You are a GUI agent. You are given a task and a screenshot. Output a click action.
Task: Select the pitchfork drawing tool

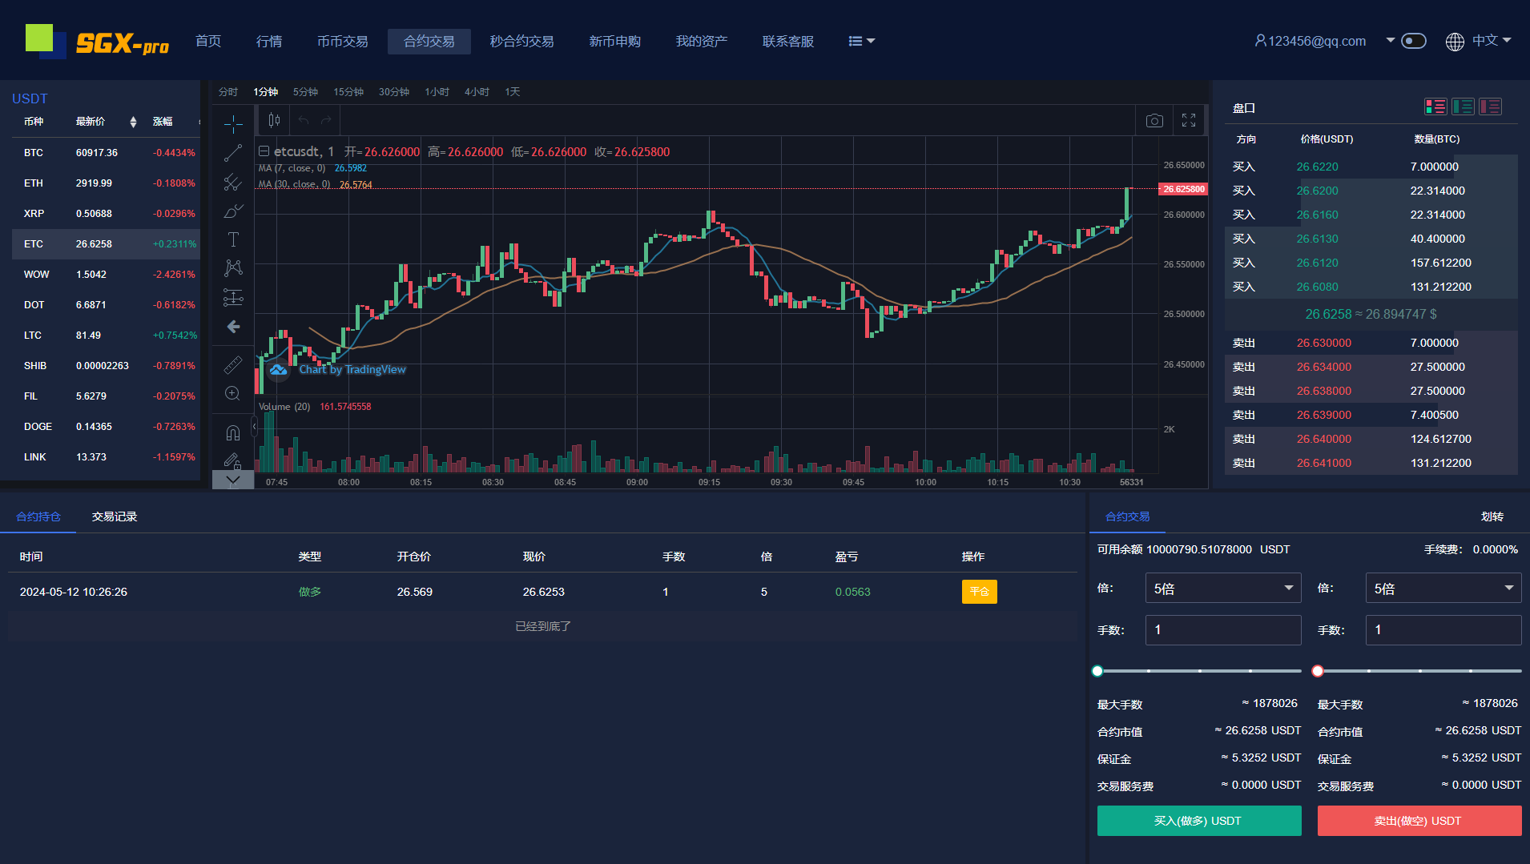[x=233, y=183]
